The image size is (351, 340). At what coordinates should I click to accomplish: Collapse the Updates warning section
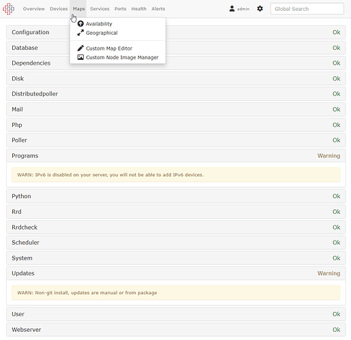(x=176, y=273)
